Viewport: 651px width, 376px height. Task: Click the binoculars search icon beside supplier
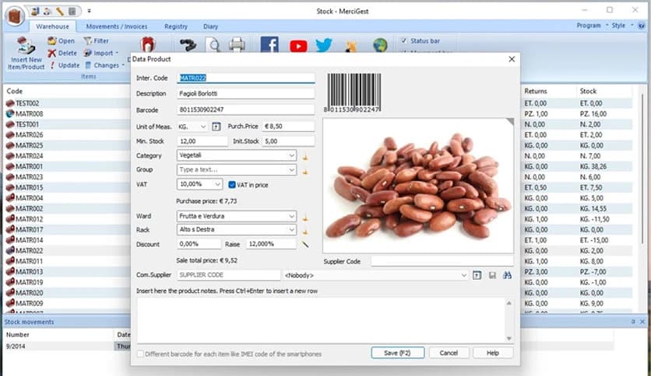(507, 275)
